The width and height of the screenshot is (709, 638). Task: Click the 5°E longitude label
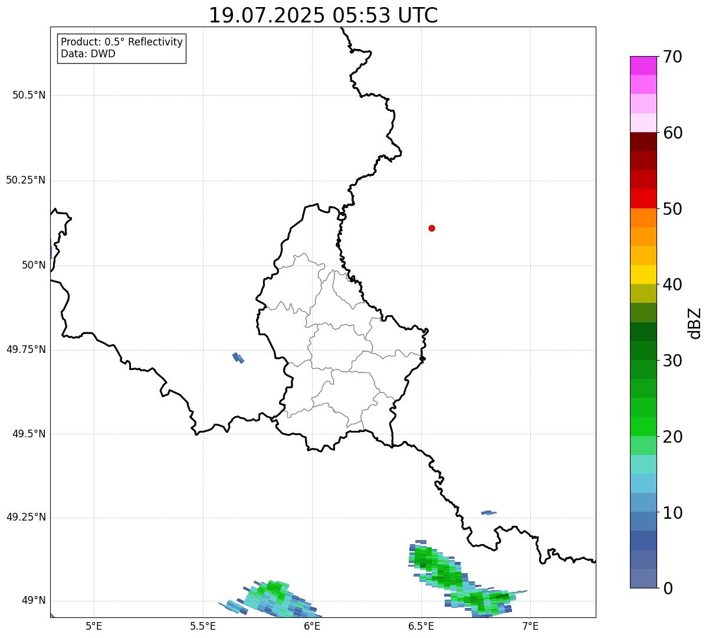tap(94, 626)
